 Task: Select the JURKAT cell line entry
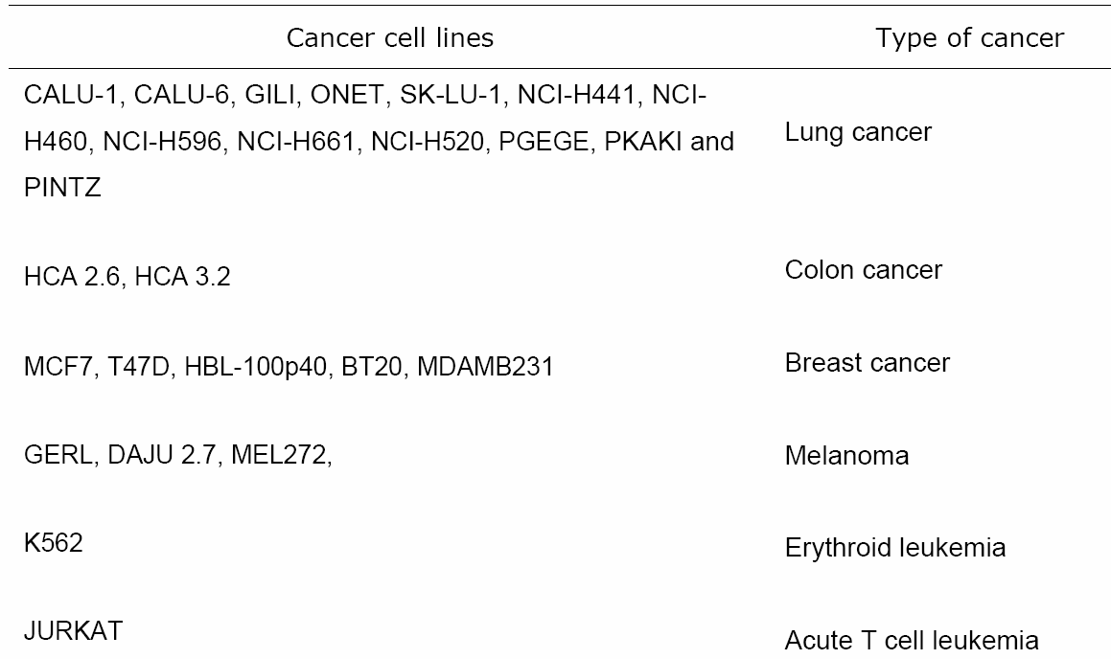pos(73,630)
